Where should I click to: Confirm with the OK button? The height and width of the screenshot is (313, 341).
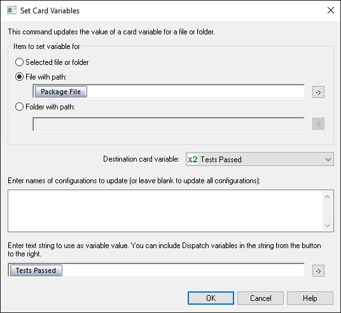(211, 298)
